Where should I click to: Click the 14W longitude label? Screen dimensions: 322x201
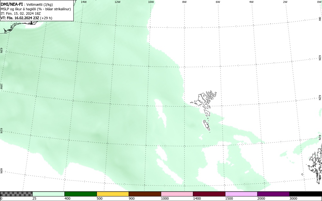point(84,2)
